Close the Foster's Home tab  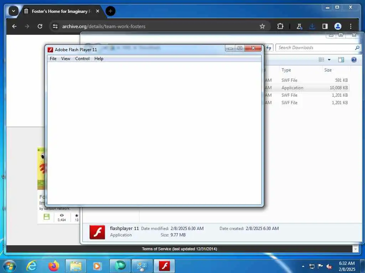pos(98,11)
